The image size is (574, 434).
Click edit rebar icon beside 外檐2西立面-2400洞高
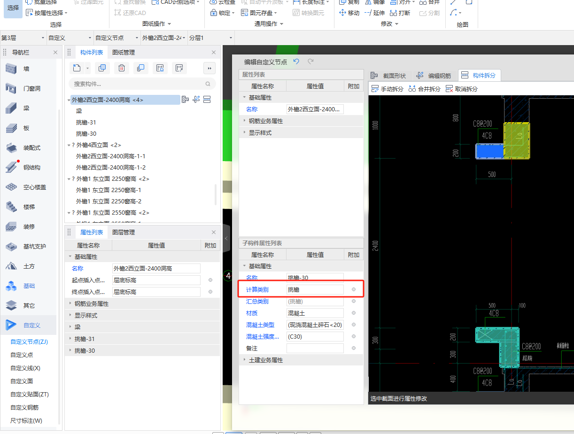click(x=196, y=100)
